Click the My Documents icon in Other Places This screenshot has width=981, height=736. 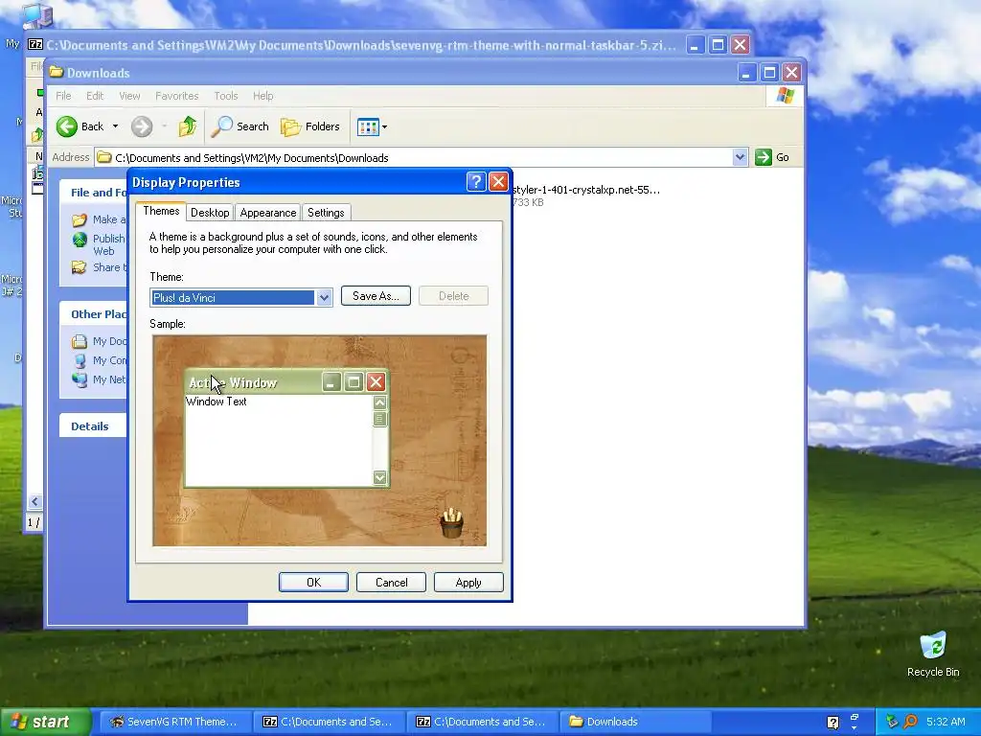pos(79,342)
